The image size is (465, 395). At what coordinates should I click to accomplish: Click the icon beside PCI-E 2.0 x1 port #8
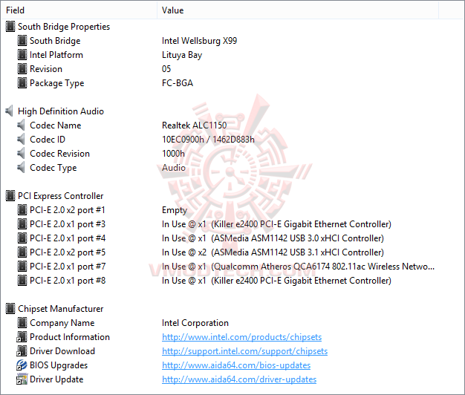click(x=22, y=281)
